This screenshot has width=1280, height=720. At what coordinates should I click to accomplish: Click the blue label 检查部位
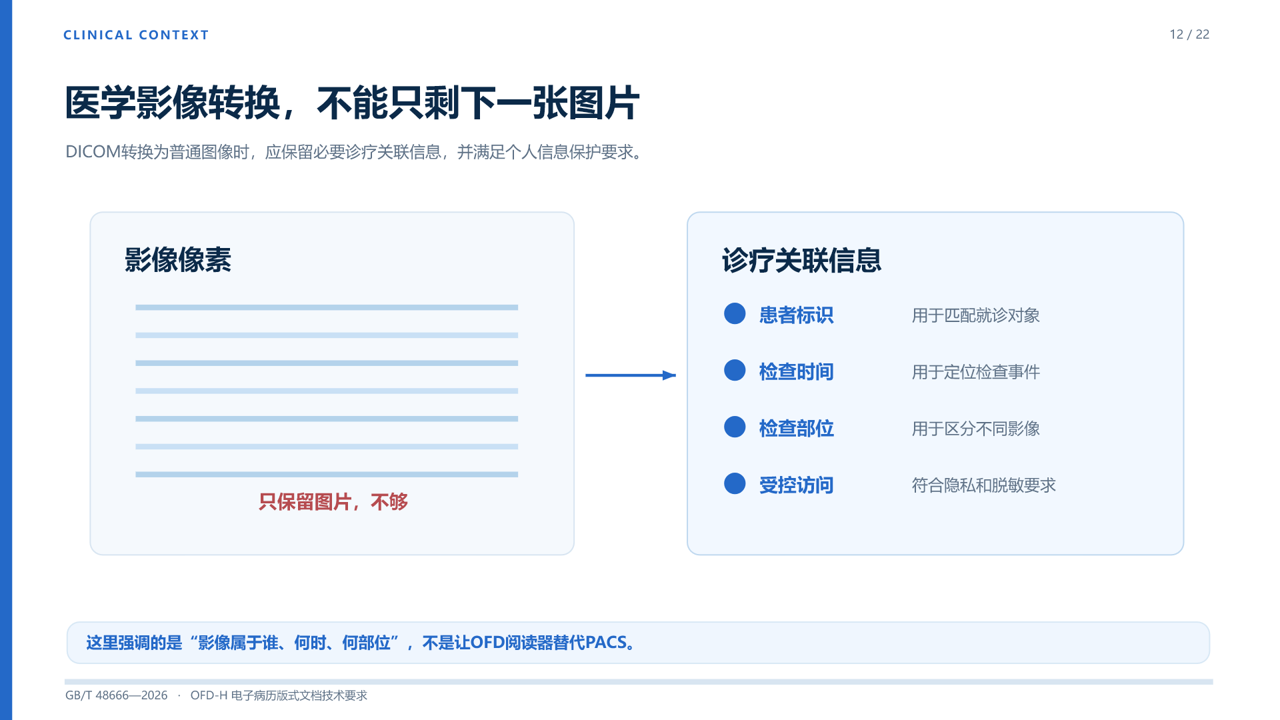(797, 428)
